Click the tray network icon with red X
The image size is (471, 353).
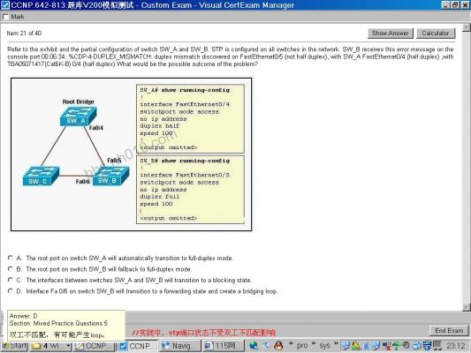click(386, 346)
